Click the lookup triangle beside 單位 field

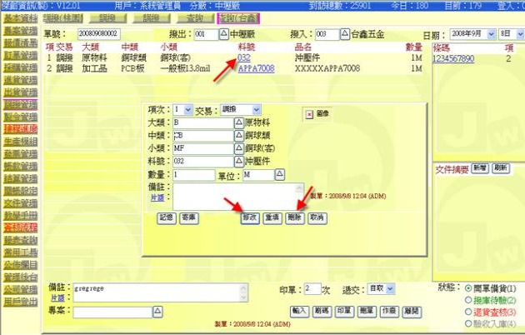coord(280,174)
